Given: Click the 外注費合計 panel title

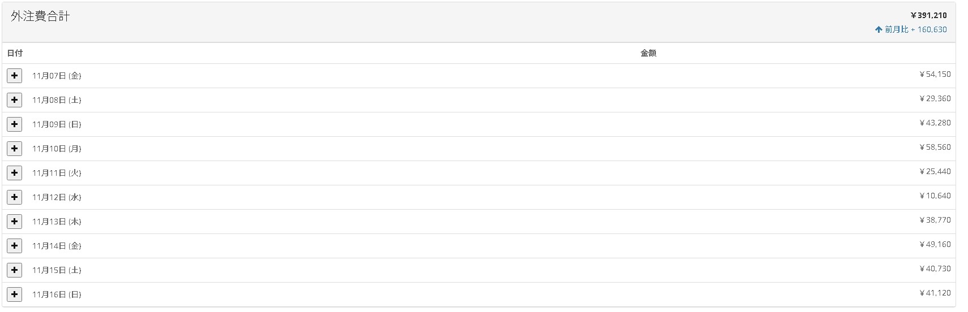Looking at the screenshot, I should point(40,16).
